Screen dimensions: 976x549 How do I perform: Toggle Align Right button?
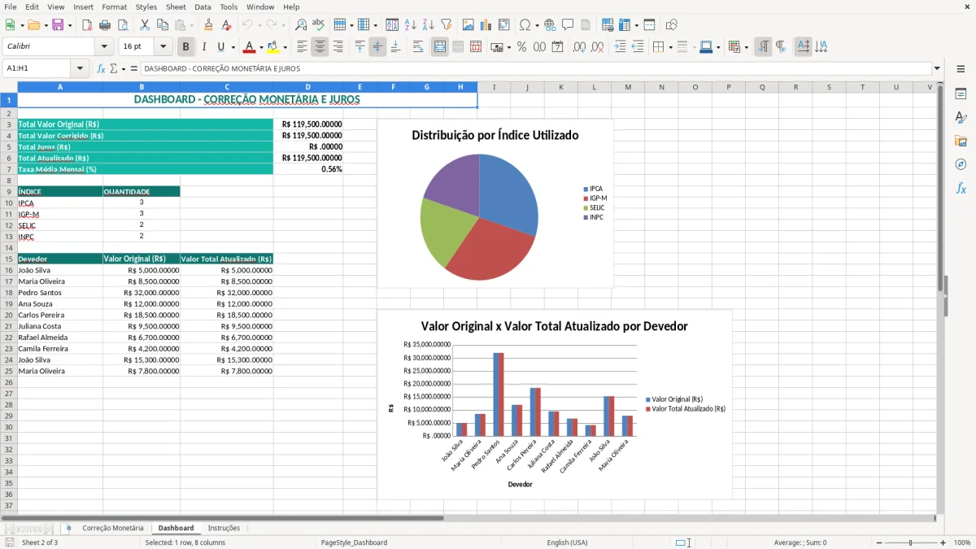[338, 47]
